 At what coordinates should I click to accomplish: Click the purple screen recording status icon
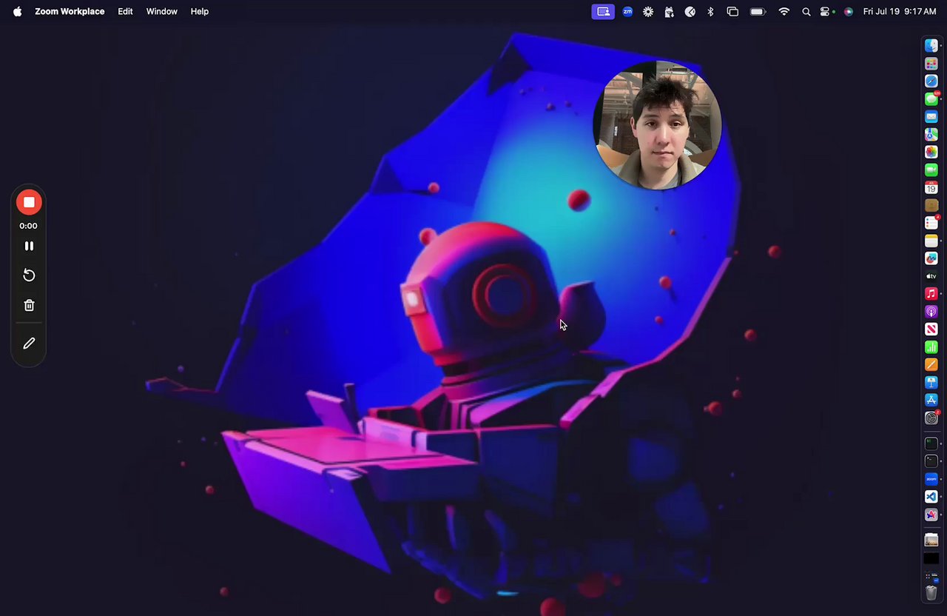pos(603,11)
